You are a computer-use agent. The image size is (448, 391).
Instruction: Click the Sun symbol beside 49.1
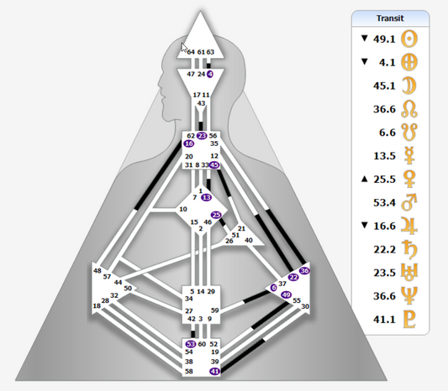pyautogui.click(x=409, y=39)
